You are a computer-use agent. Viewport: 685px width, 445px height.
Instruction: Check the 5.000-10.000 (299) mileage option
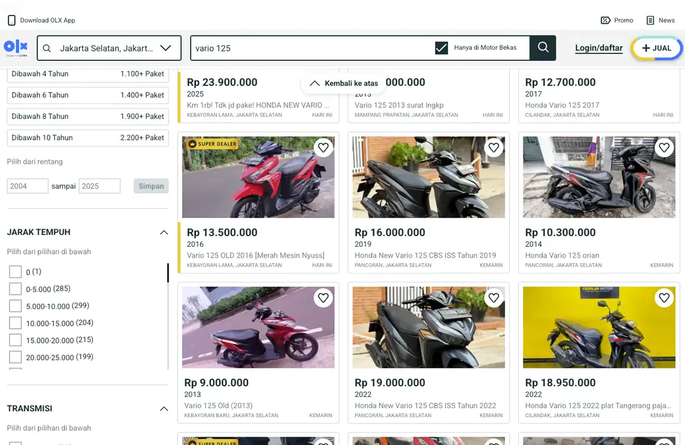(15, 306)
